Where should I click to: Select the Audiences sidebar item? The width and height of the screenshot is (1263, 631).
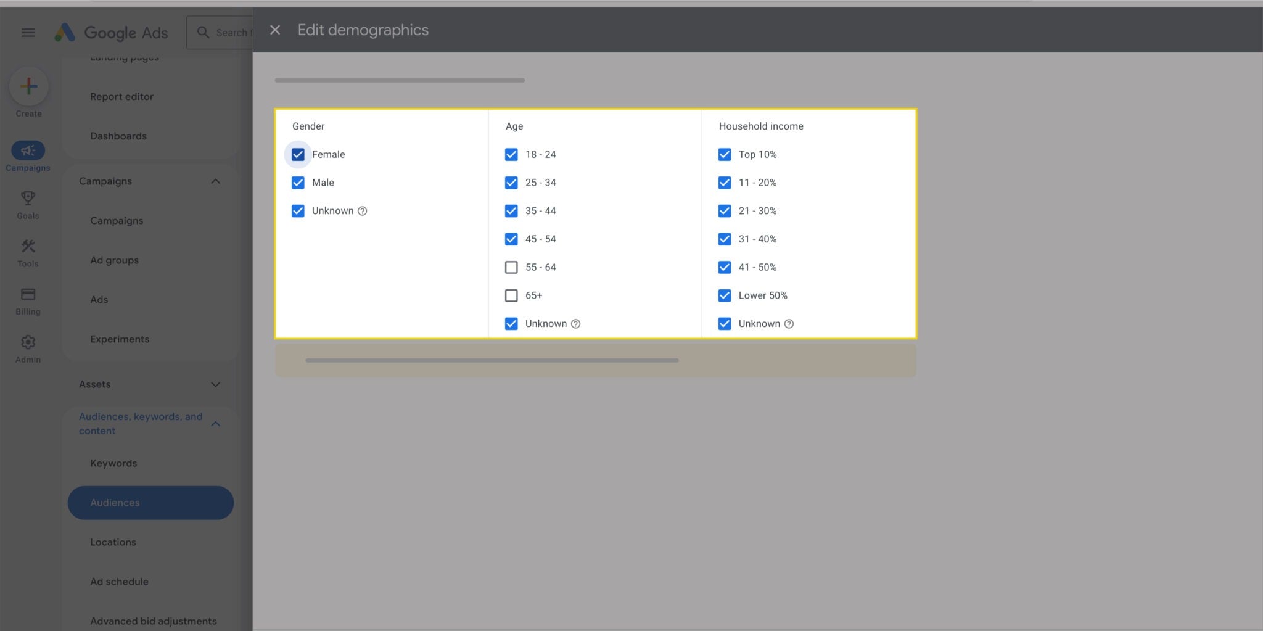[150, 503]
